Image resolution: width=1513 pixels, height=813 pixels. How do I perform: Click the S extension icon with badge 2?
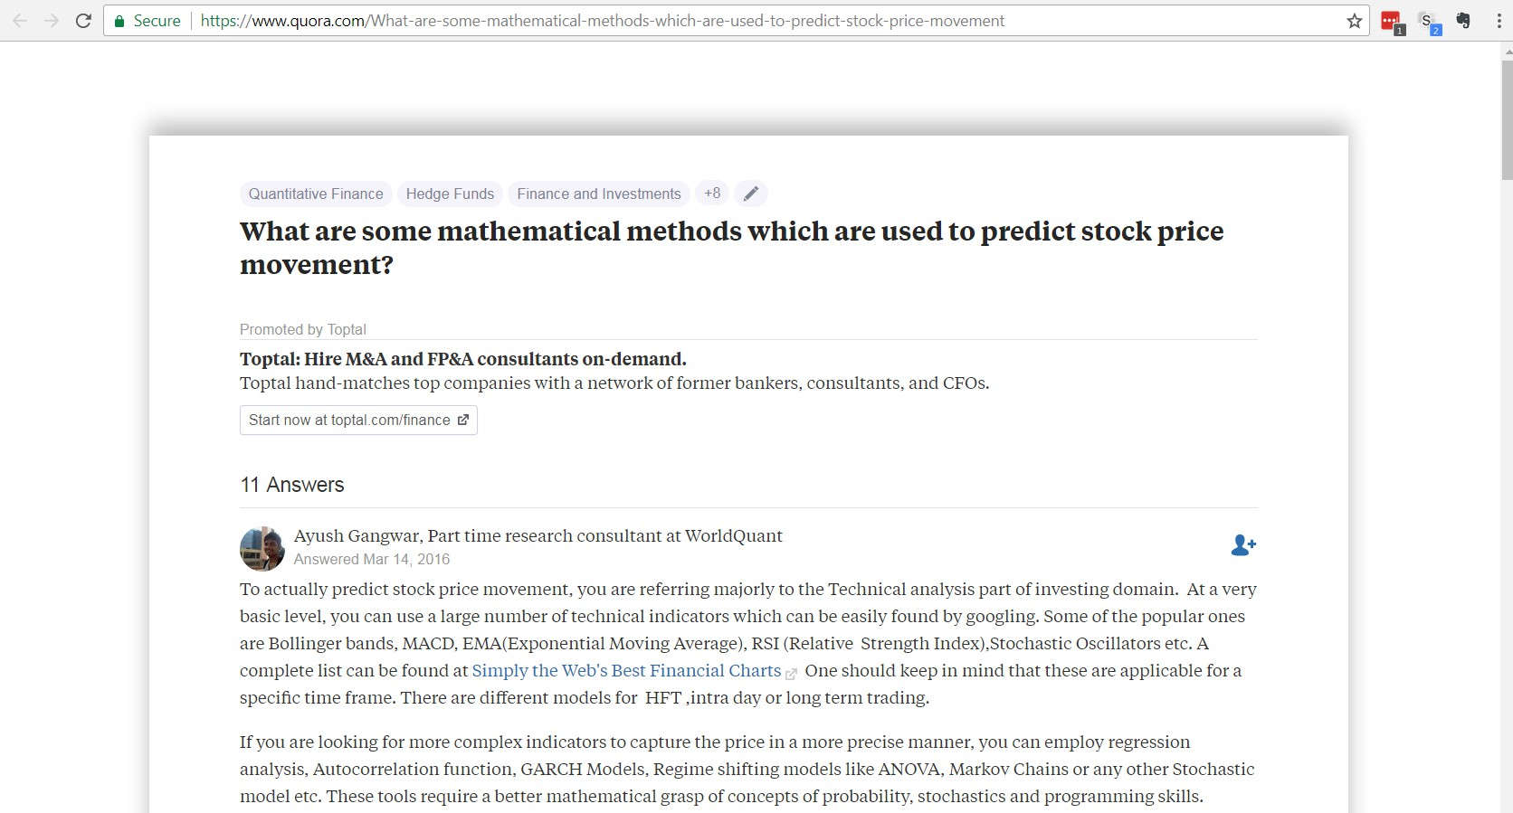1427,21
